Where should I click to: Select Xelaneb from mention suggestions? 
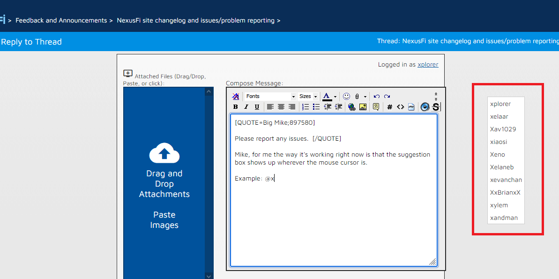[506, 167]
